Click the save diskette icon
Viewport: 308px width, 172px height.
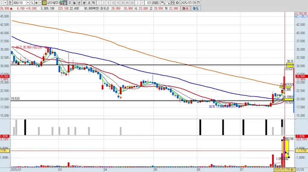click(172, 3)
